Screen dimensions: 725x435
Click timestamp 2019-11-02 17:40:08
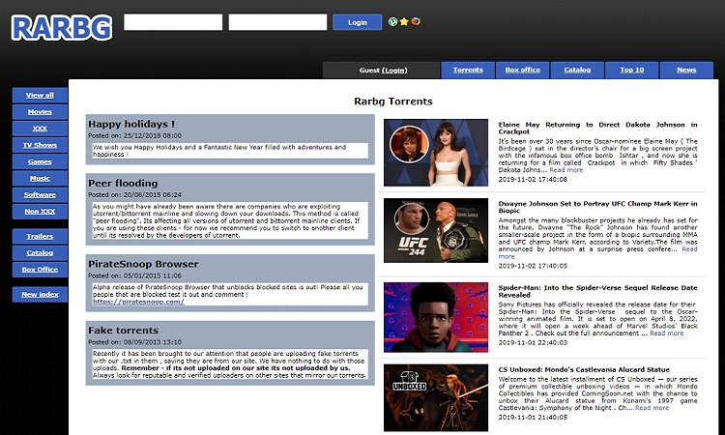click(x=533, y=180)
